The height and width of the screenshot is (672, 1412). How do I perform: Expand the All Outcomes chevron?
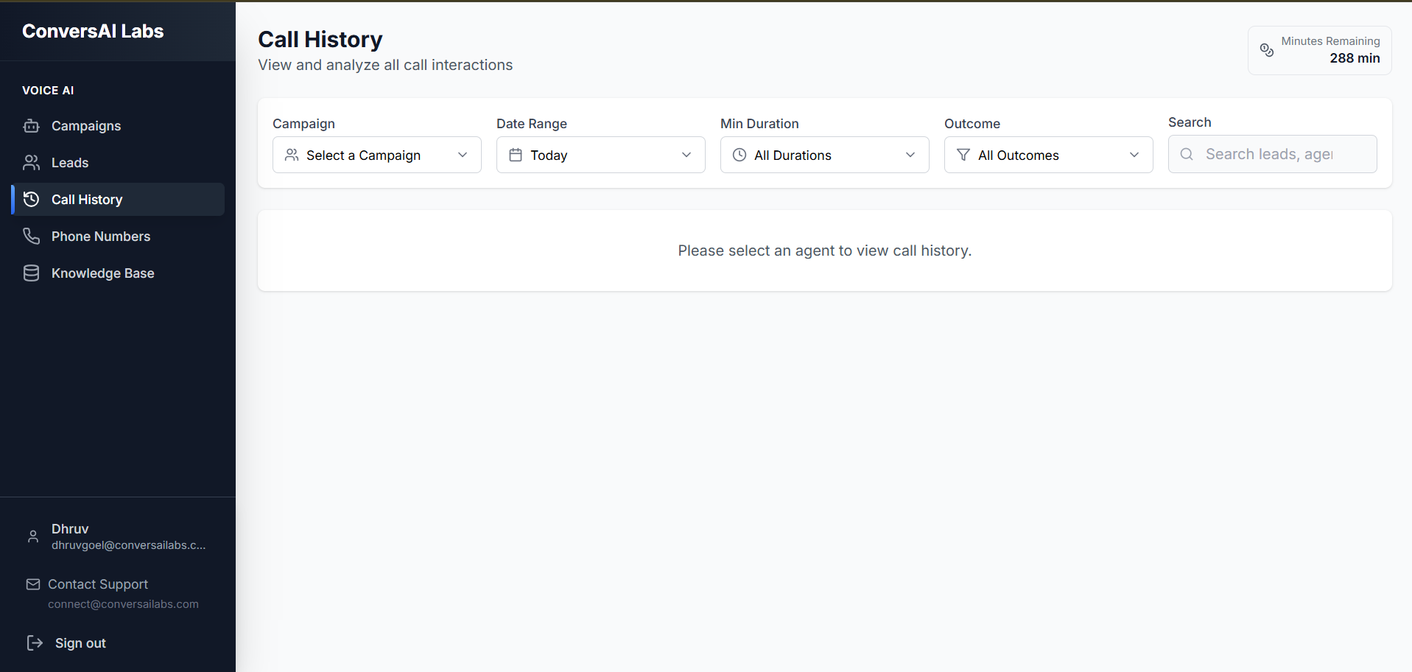(1134, 155)
